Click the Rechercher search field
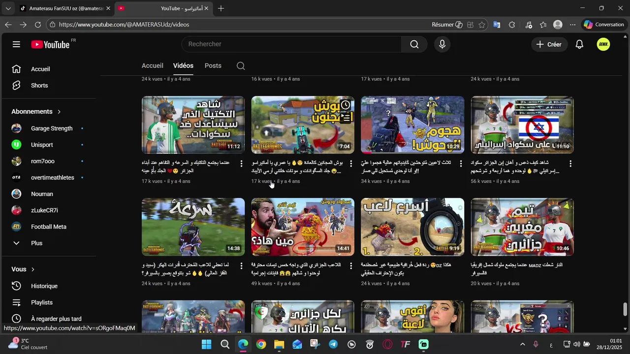 [x=291, y=44]
